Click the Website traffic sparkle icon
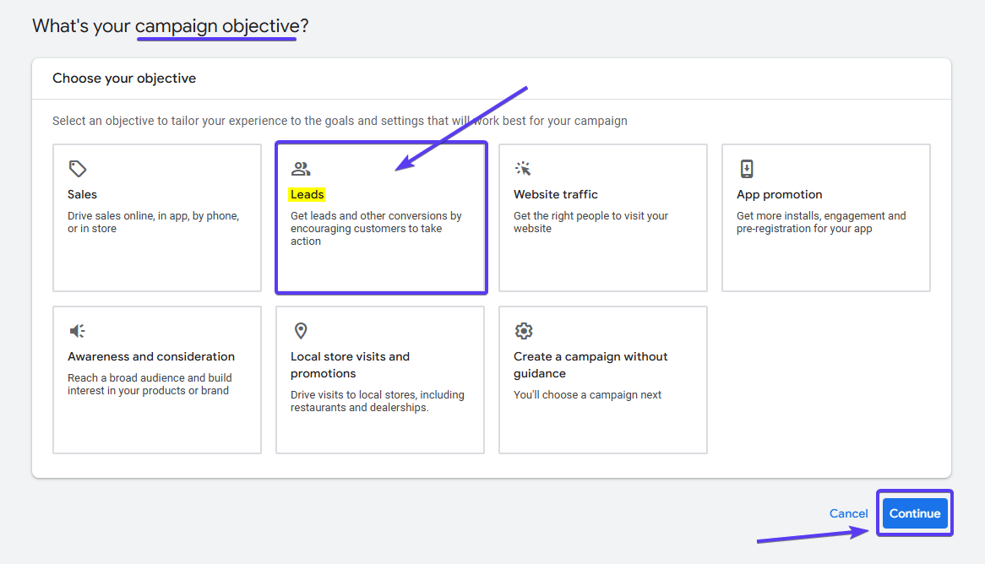Image resolution: width=985 pixels, height=564 pixels. 523,168
